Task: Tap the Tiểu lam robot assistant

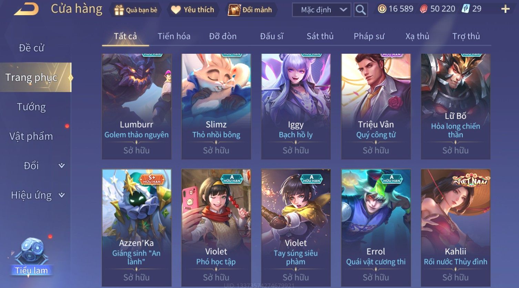Action: [x=31, y=256]
